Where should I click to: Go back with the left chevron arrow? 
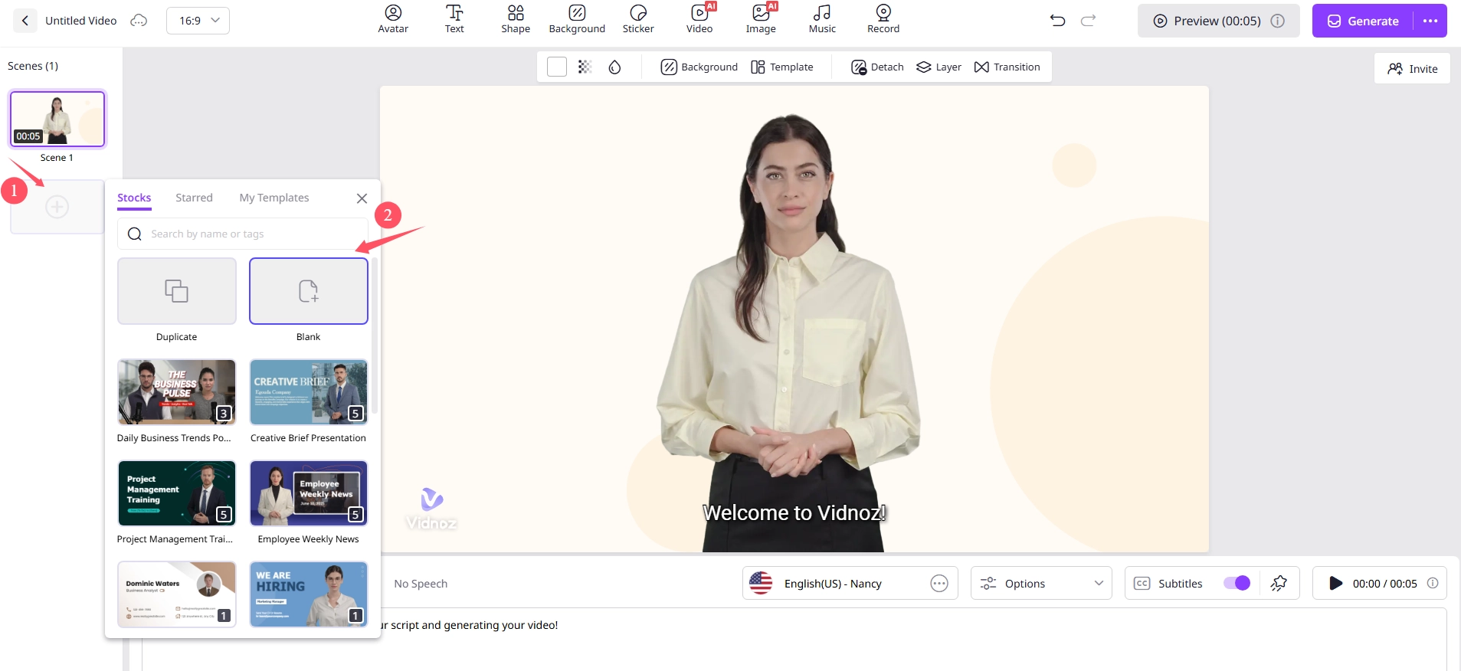25,21
